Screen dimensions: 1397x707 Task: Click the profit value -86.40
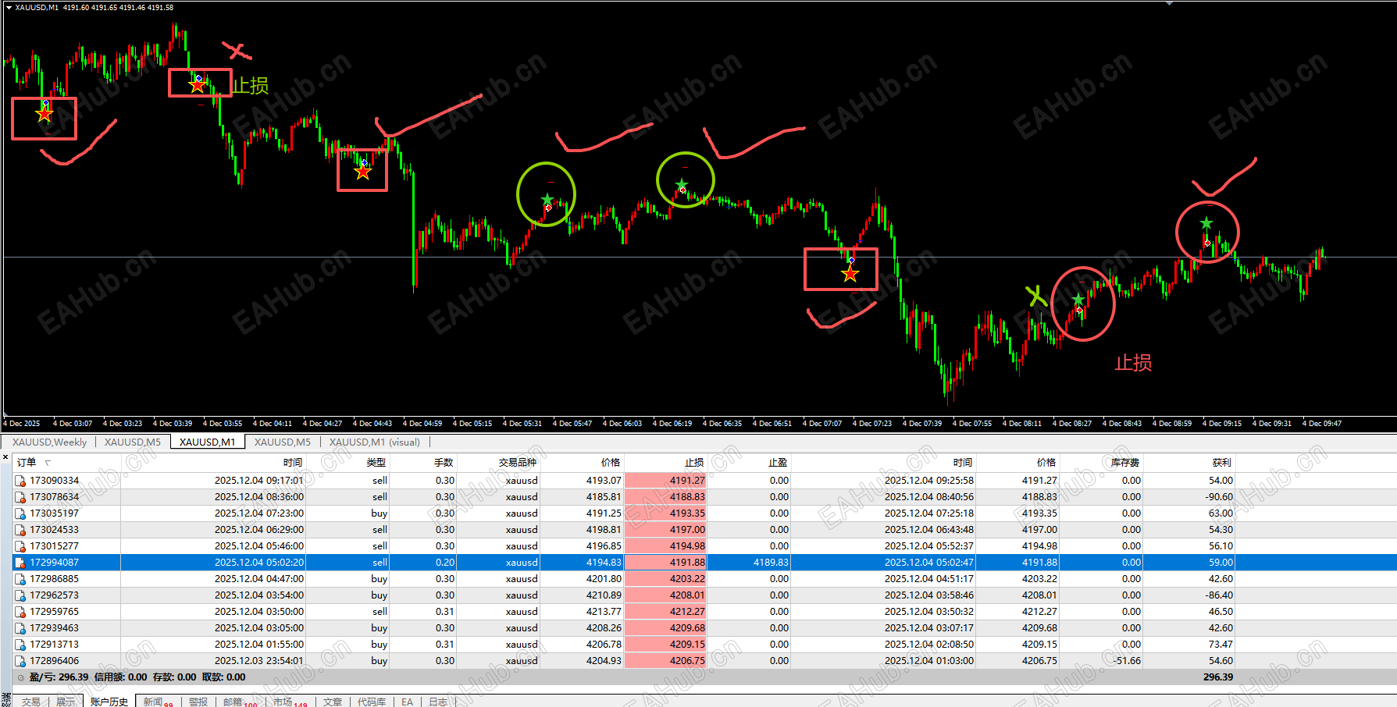pos(1219,595)
